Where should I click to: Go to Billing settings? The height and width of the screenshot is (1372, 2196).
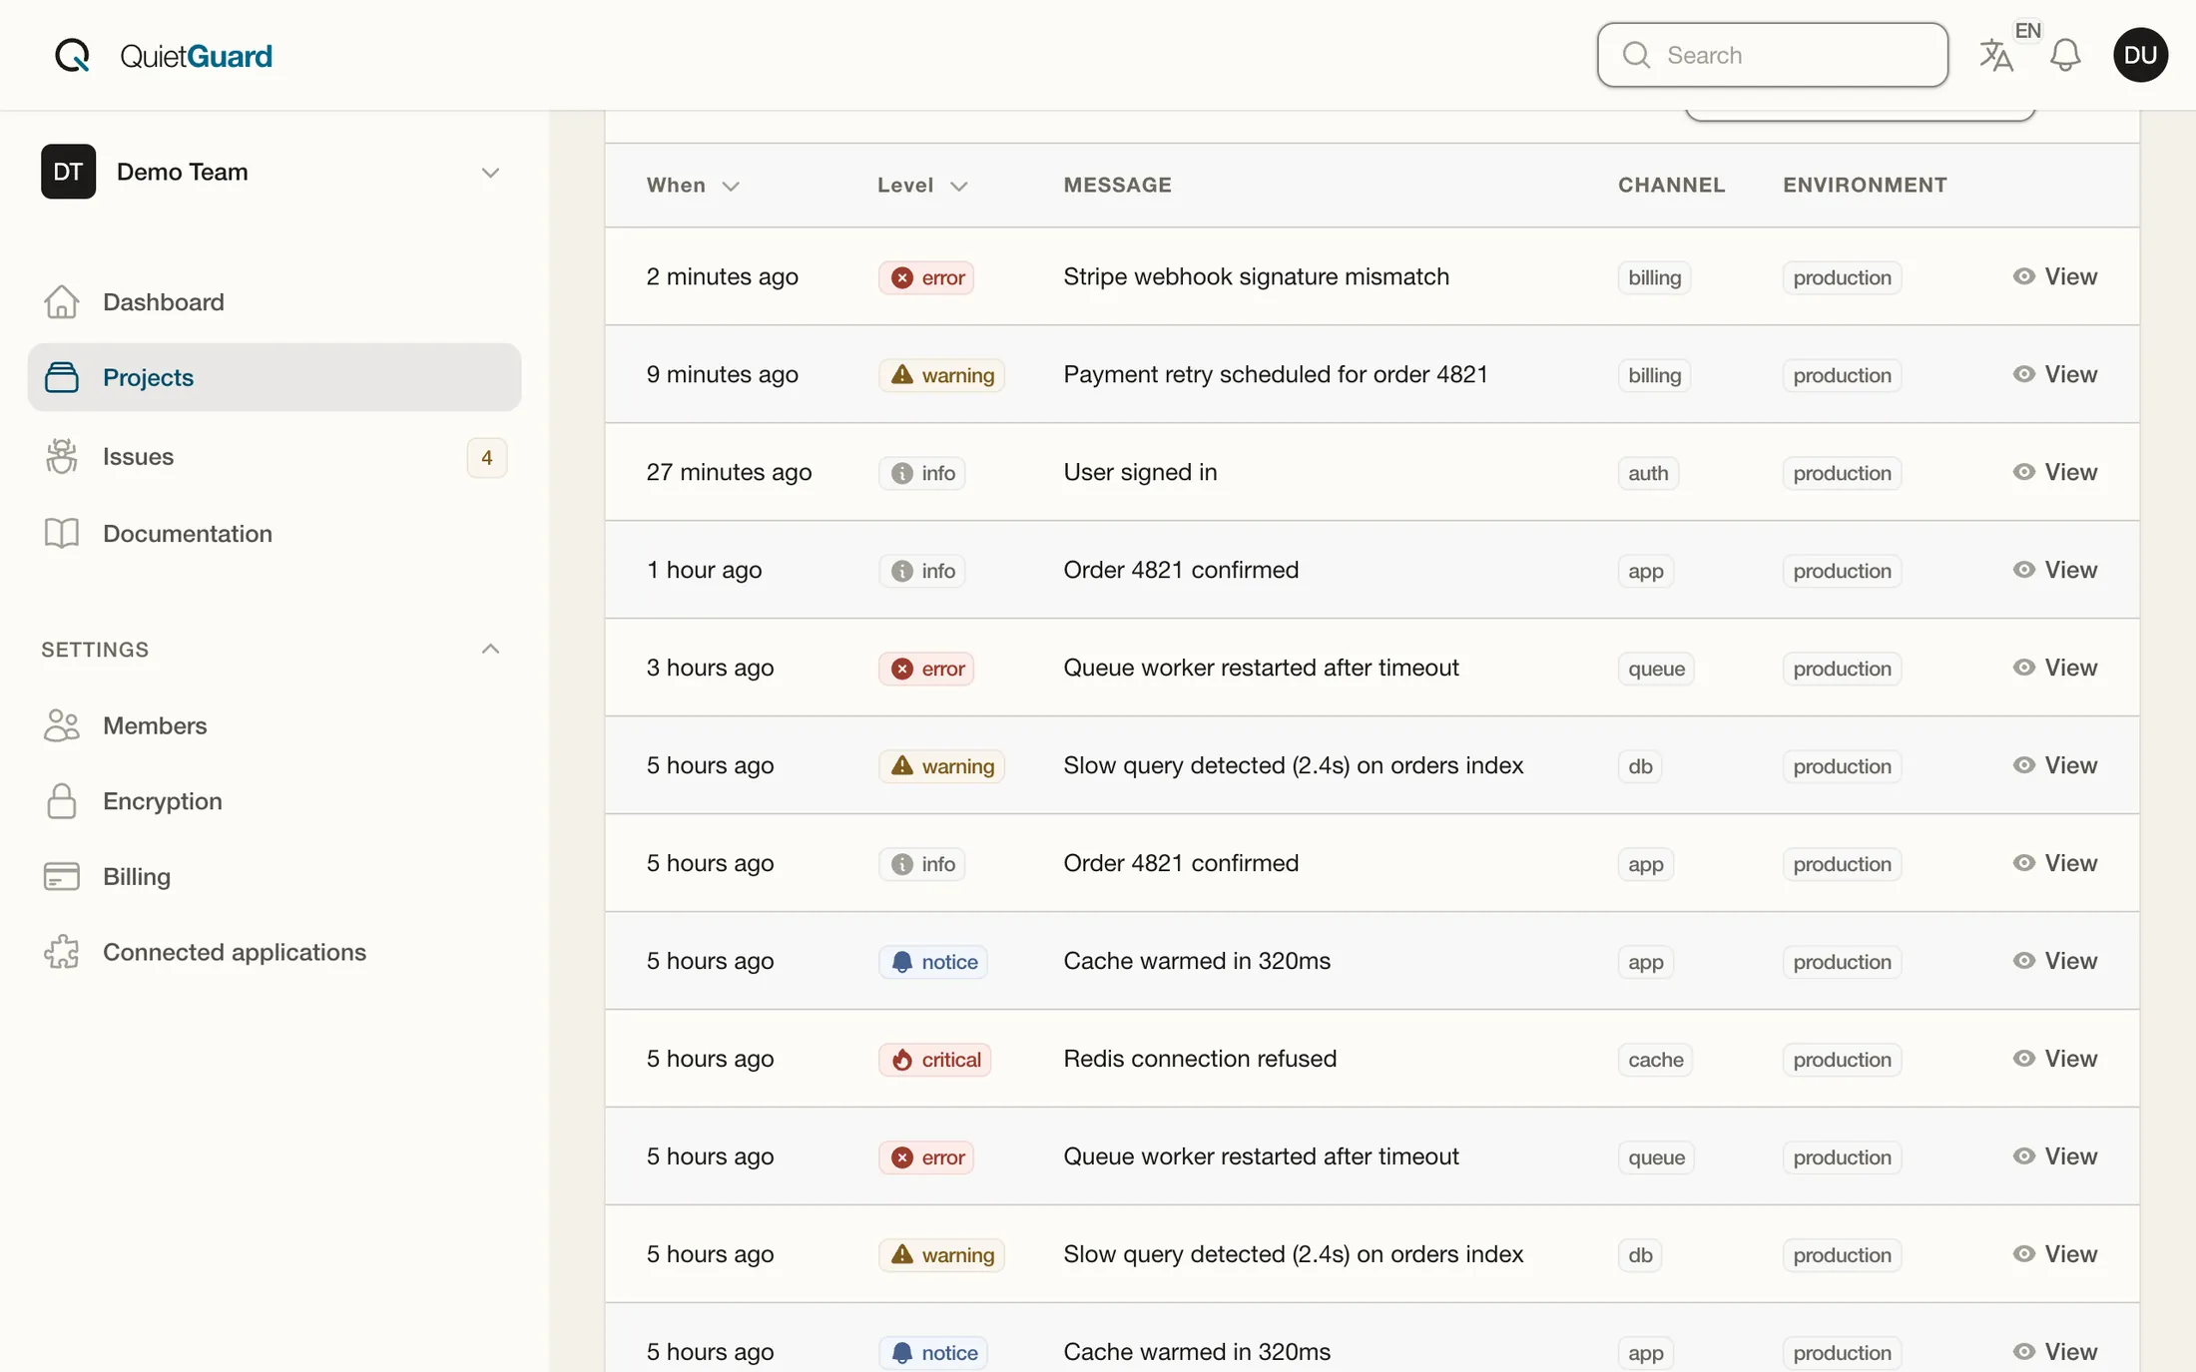point(274,876)
